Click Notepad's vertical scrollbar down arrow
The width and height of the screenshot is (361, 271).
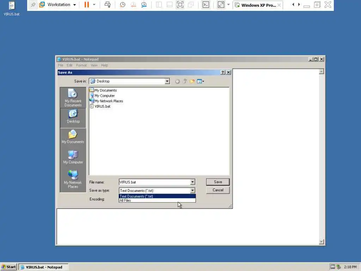(322, 242)
